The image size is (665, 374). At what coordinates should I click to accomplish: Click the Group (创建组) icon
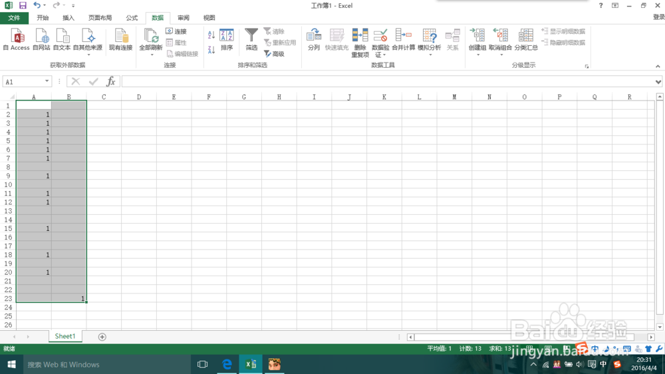(477, 36)
